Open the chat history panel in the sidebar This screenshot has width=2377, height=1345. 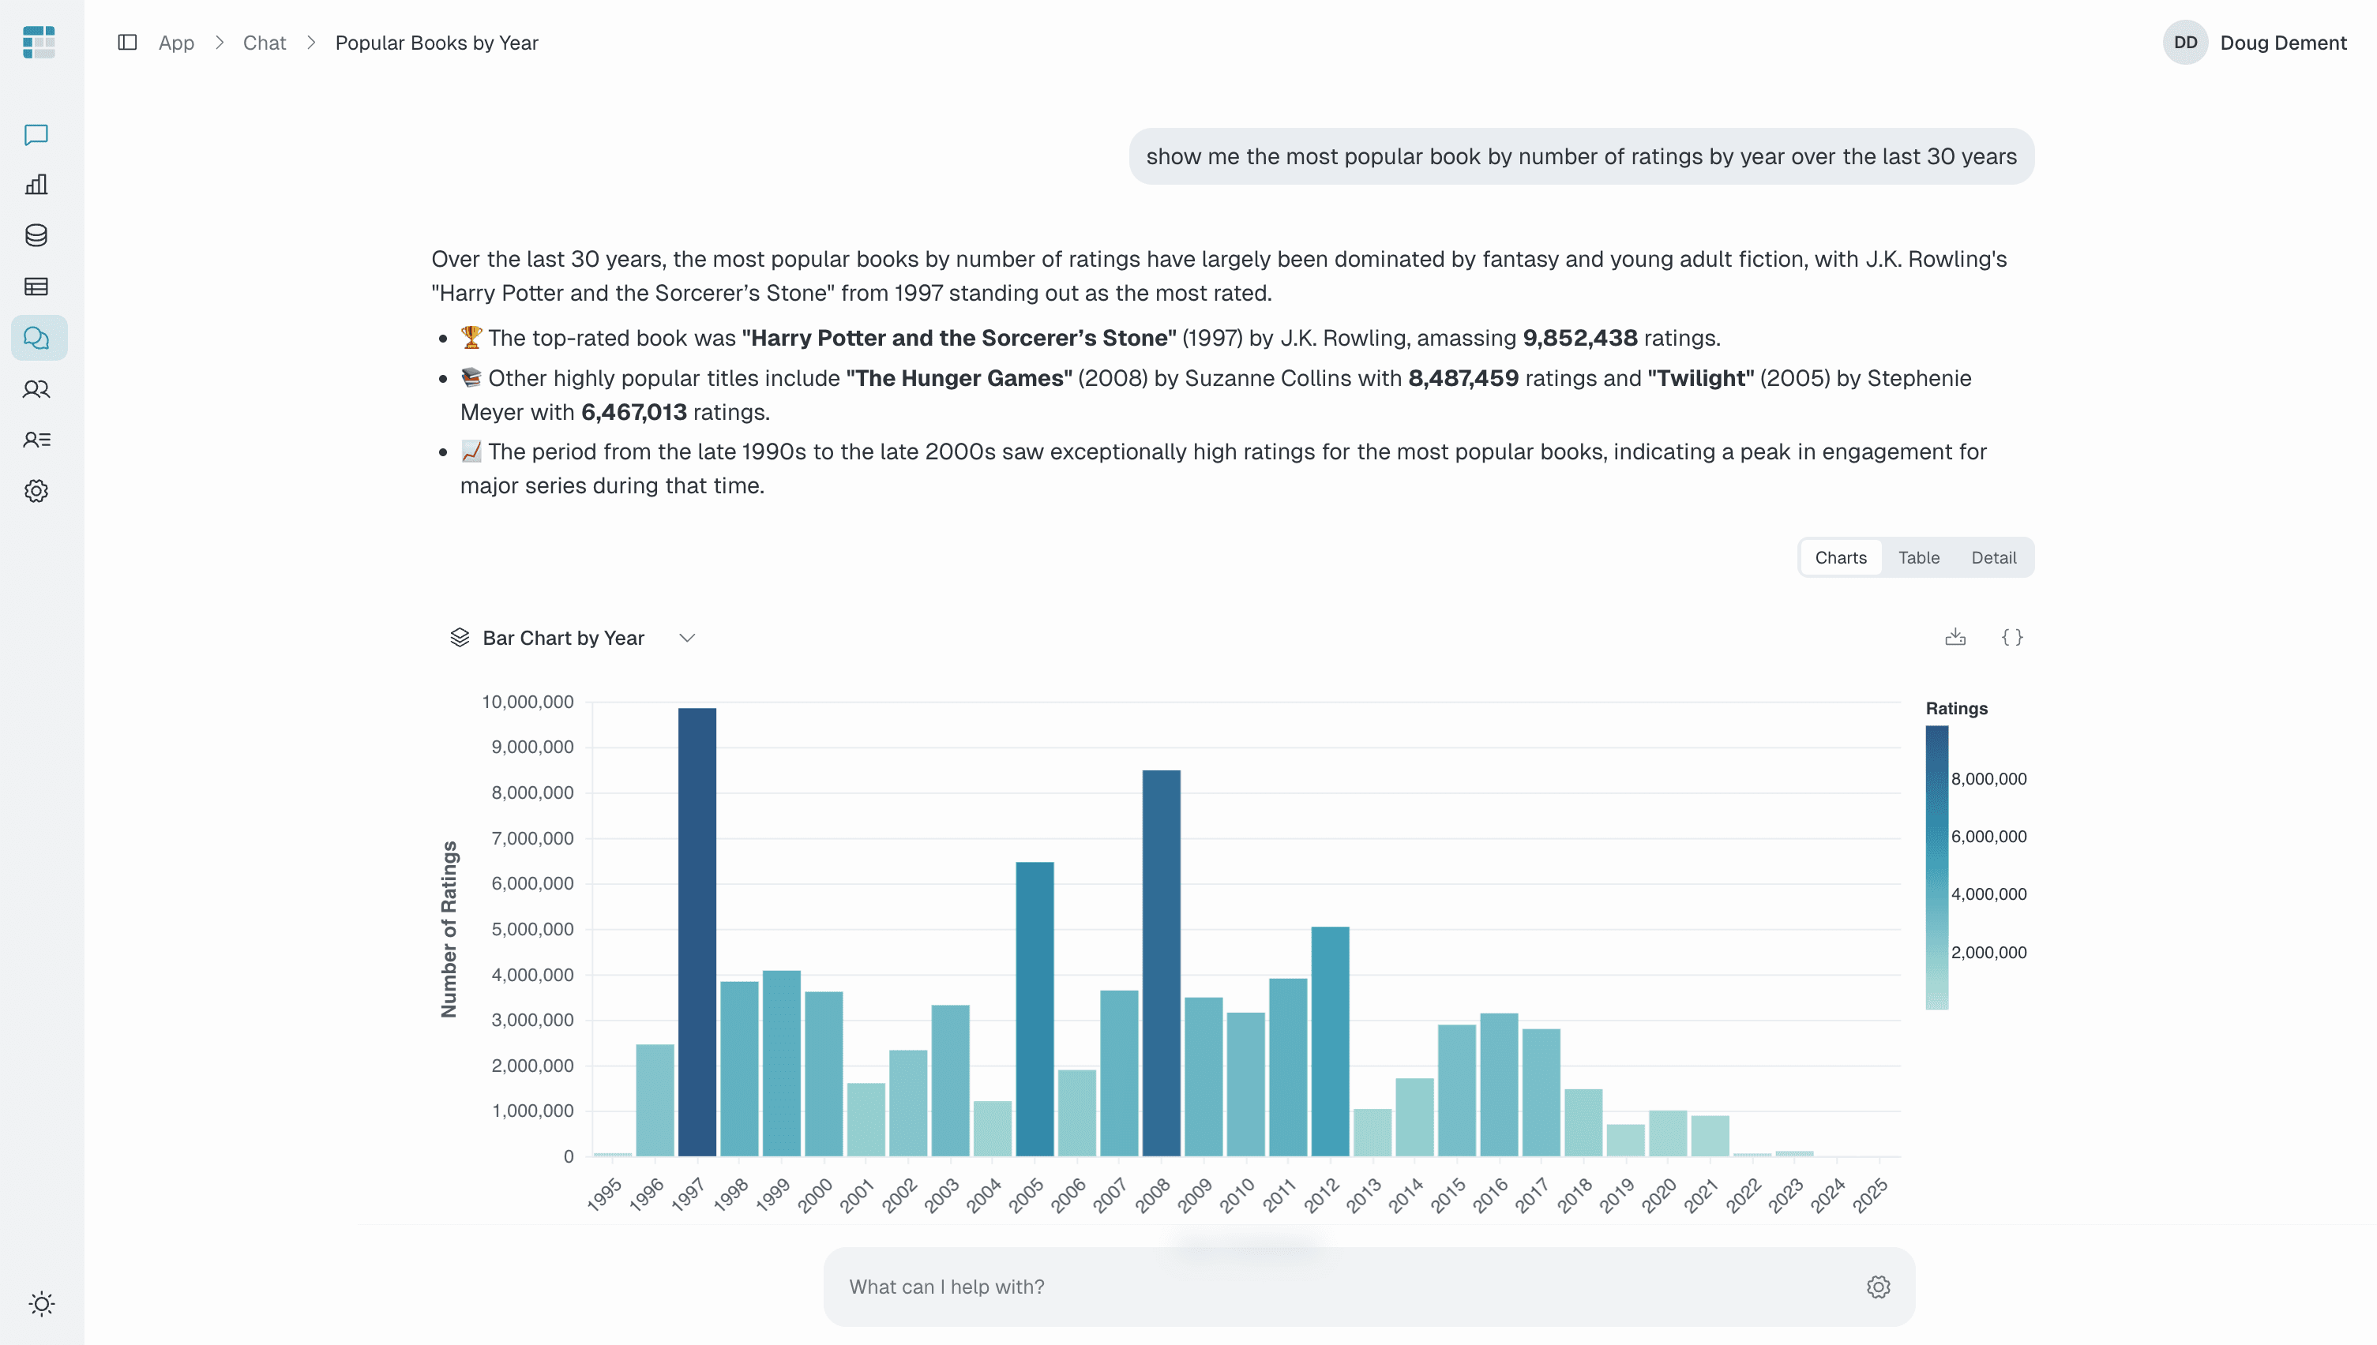tap(37, 136)
